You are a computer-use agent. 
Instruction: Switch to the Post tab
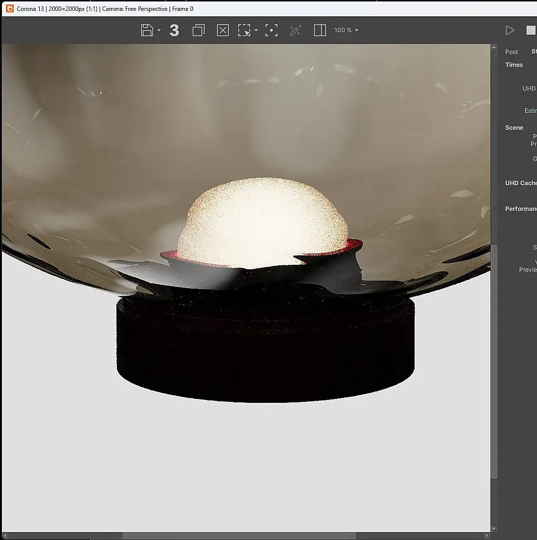tap(511, 51)
